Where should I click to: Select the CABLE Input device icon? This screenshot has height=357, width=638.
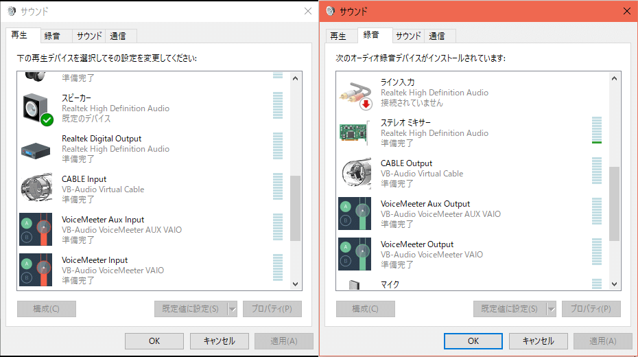pos(36,187)
